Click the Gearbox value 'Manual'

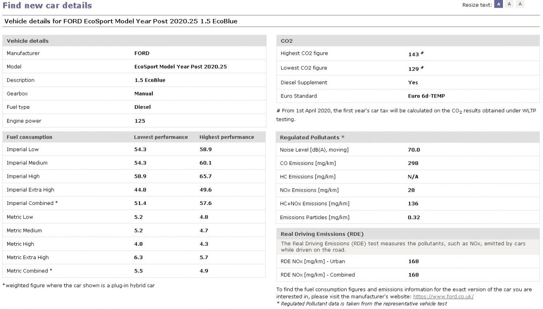[x=144, y=94]
